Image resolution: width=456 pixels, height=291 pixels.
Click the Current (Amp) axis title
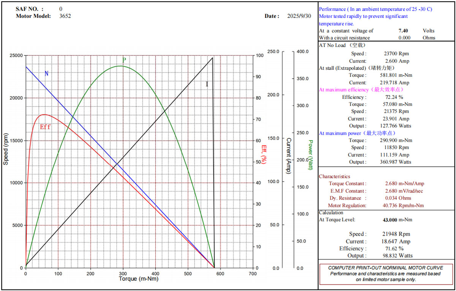[288, 156]
